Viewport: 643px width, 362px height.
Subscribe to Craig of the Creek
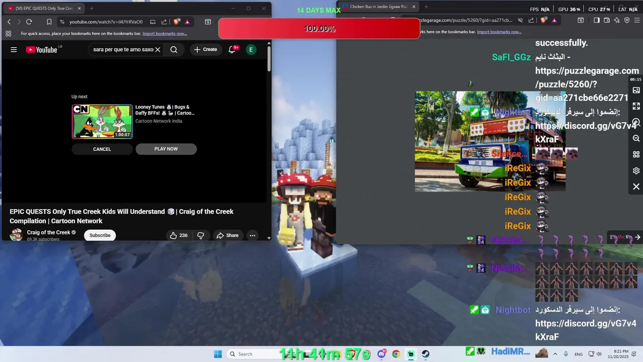point(100,235)
